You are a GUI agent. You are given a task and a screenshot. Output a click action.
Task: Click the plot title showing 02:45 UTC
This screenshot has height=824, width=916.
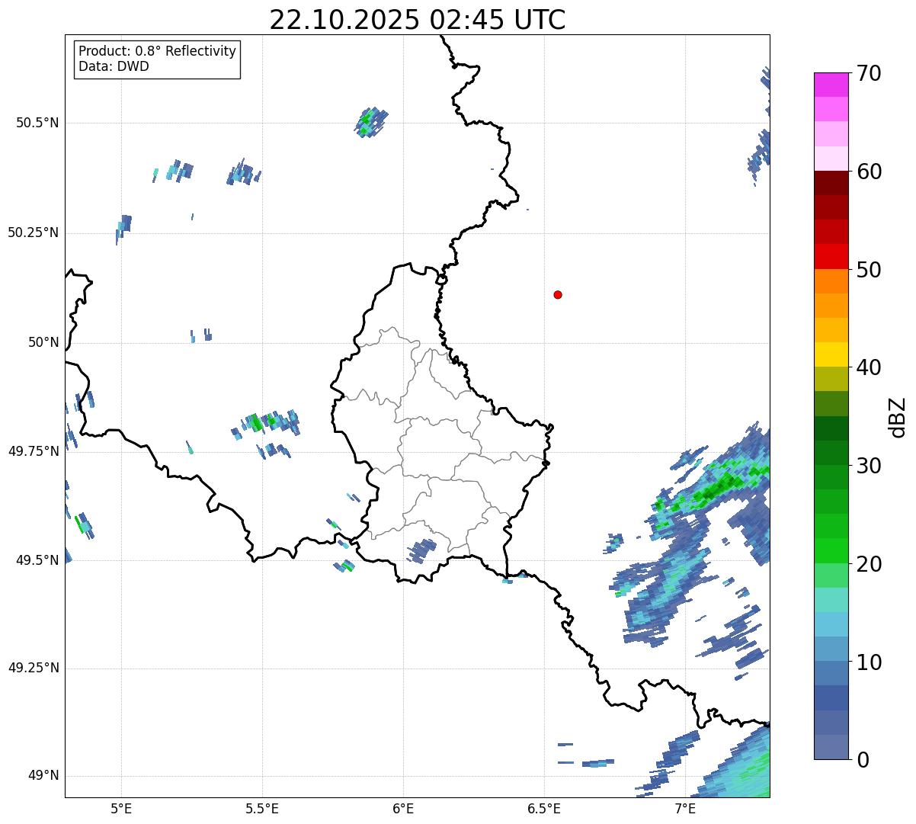[x=417, y=20]
